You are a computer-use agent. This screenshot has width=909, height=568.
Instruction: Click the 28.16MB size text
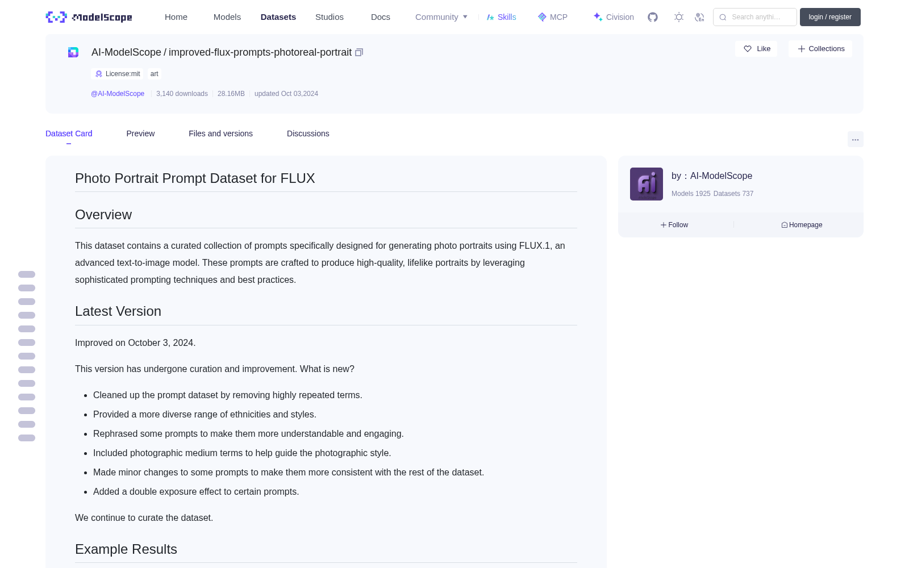click(x=231, y=94)
